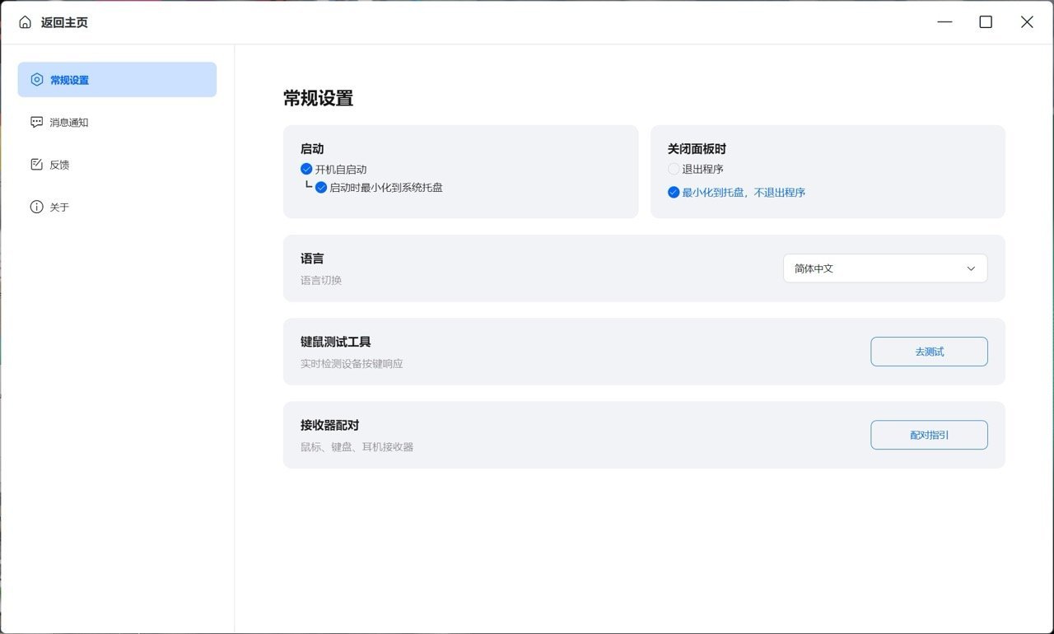
Task: Maximize the settings window
Action: click(x=986, y=22)
